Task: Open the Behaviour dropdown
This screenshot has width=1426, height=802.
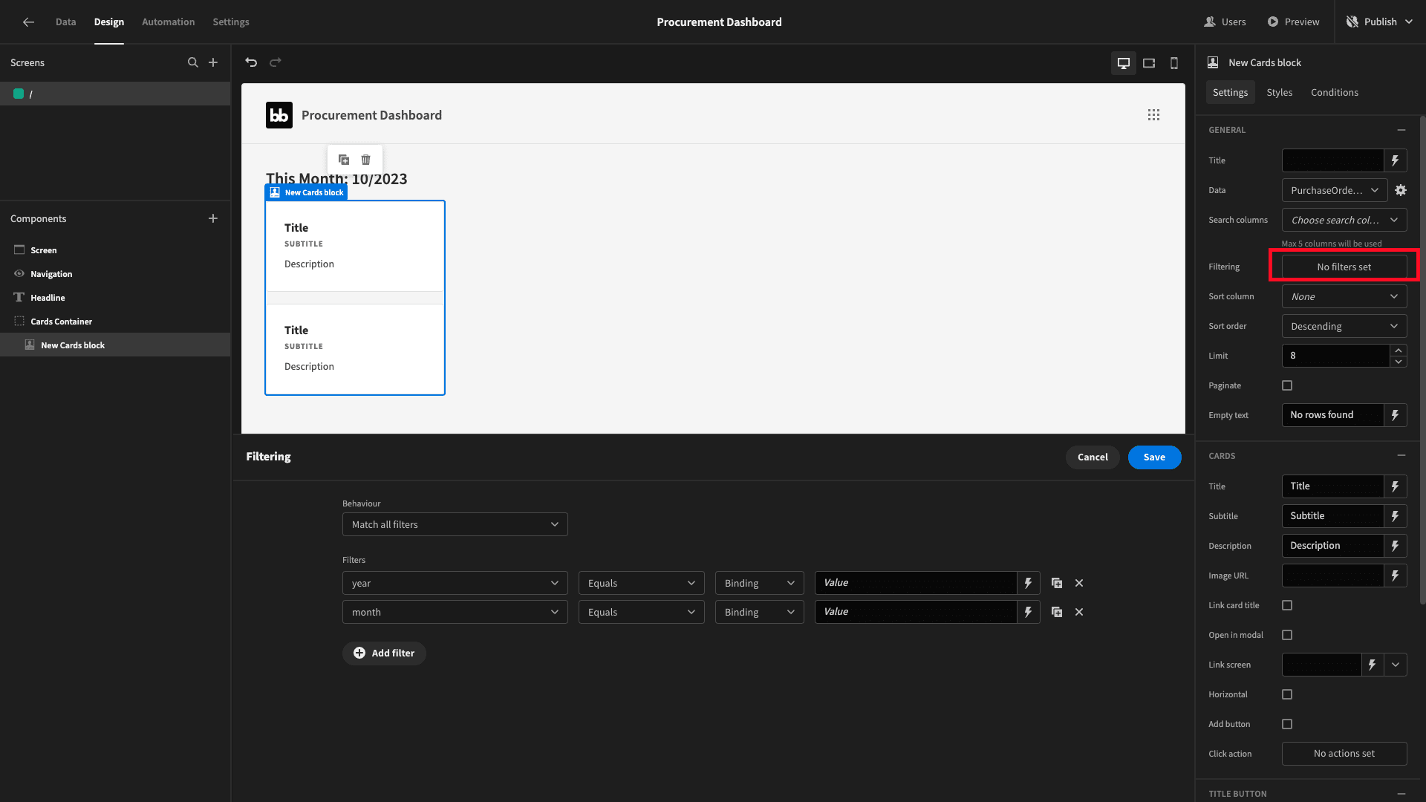Action: pyautogui.click(x=455, y=524)
